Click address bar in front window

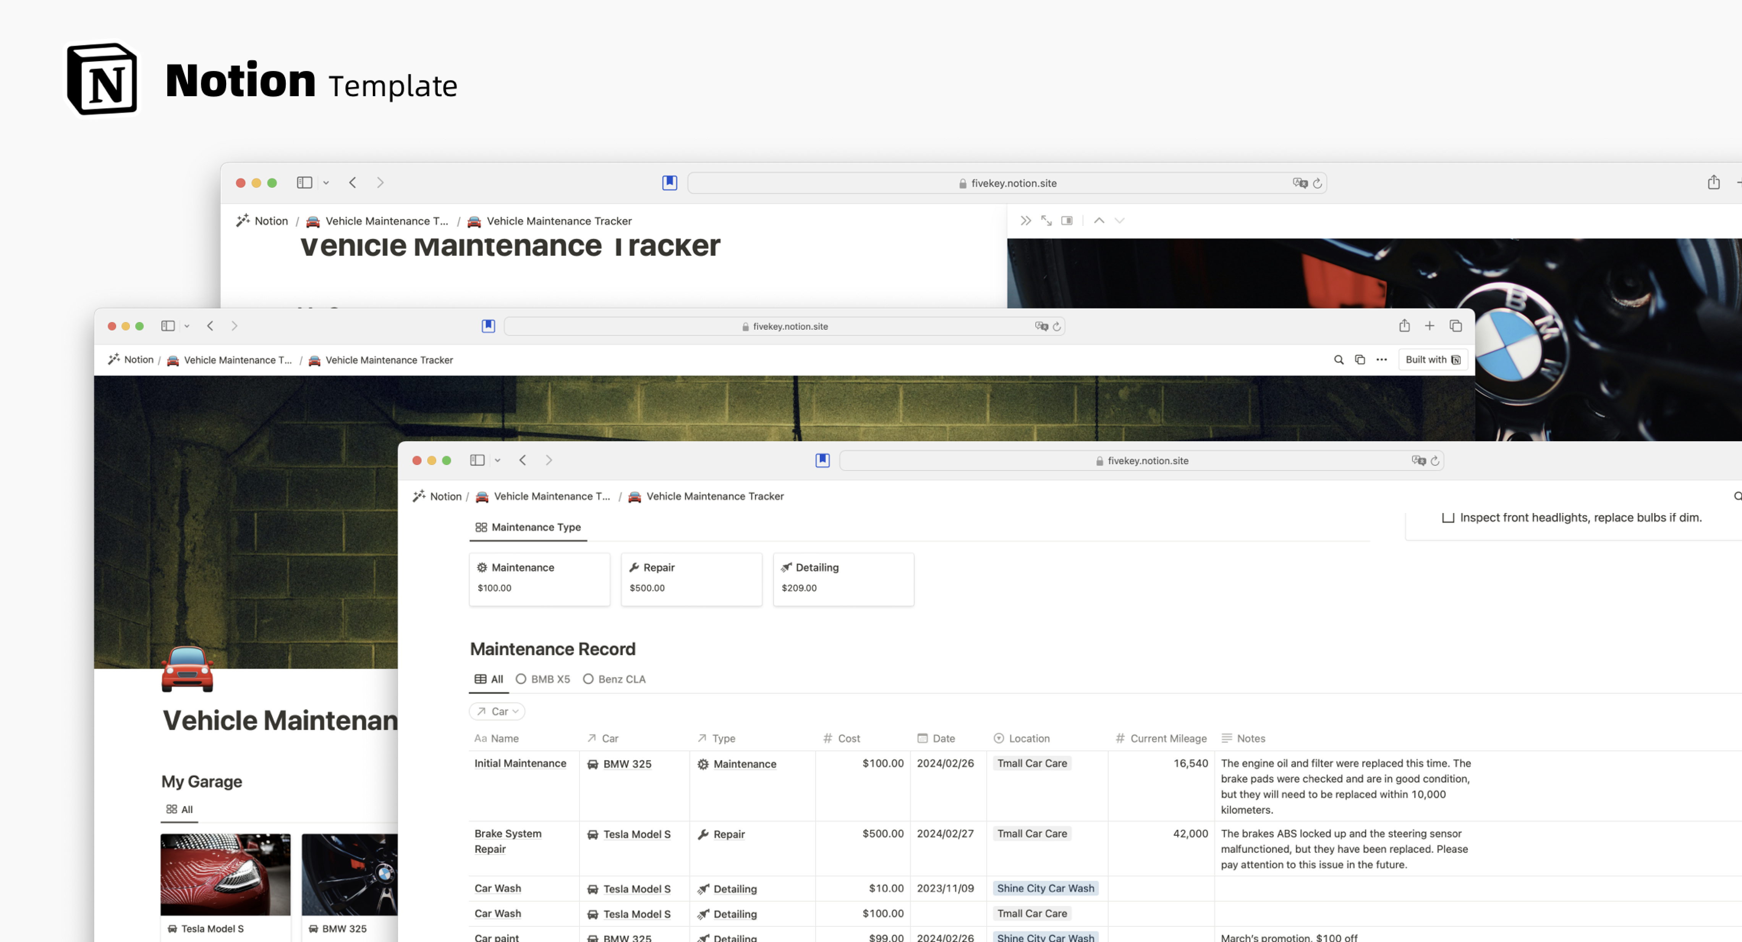tap(1141, 461)
